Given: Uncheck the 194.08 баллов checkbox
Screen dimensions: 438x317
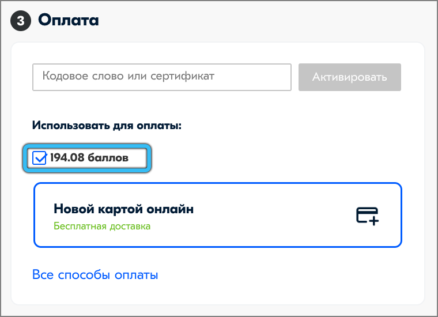Looking at the screenshot, I should (x=40, y=158).
